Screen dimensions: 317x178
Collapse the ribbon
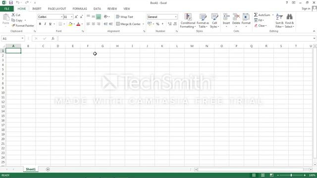coord(314,31)
